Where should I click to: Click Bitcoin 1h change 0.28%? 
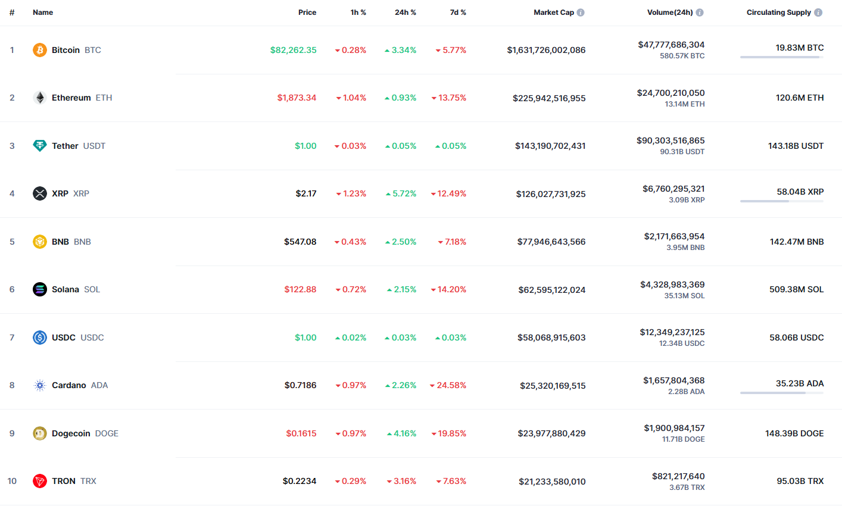[x=351, y=50]
